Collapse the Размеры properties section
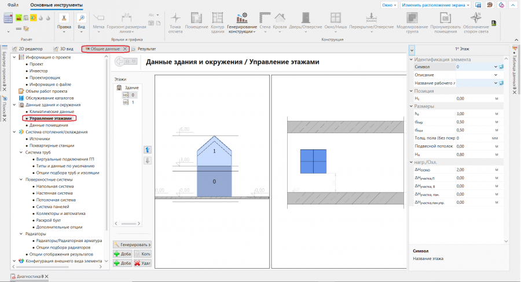This screenshot has width=521, height=282. 412,106
